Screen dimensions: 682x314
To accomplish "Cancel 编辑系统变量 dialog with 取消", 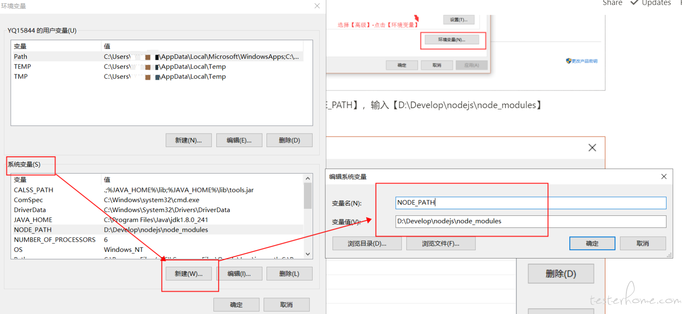I will pos(643,243).
